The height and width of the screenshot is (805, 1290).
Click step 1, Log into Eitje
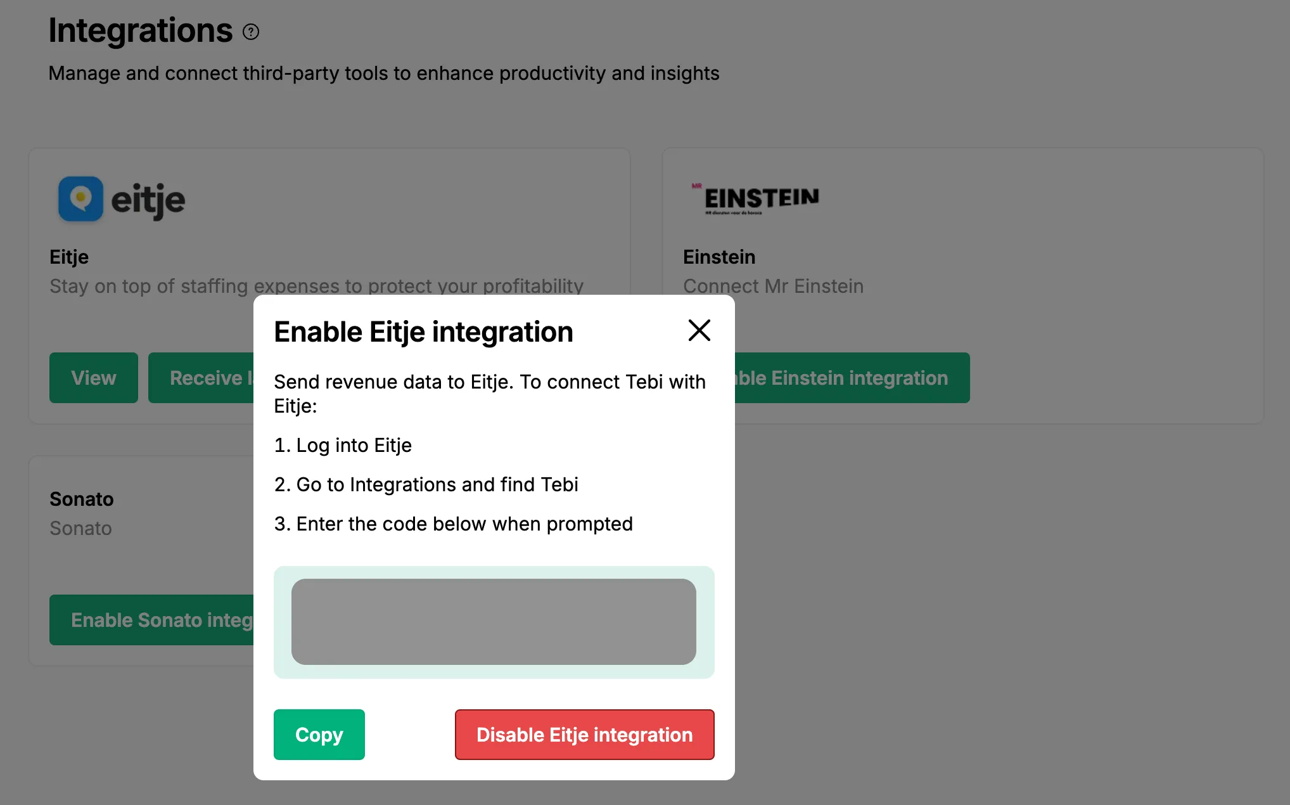(342, 445)
